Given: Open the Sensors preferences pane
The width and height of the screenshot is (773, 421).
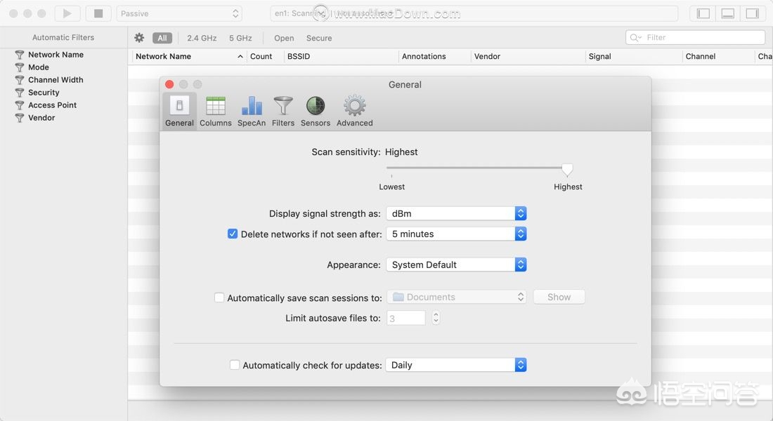Looking at the screenshot, I should 316,112.
